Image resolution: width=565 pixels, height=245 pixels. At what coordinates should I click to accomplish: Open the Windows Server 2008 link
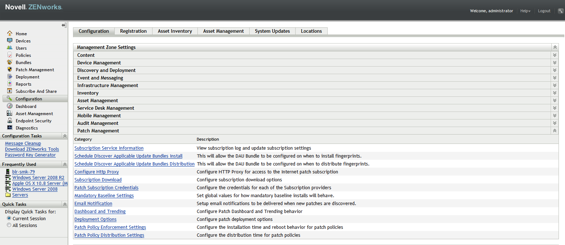coord(35,189)
